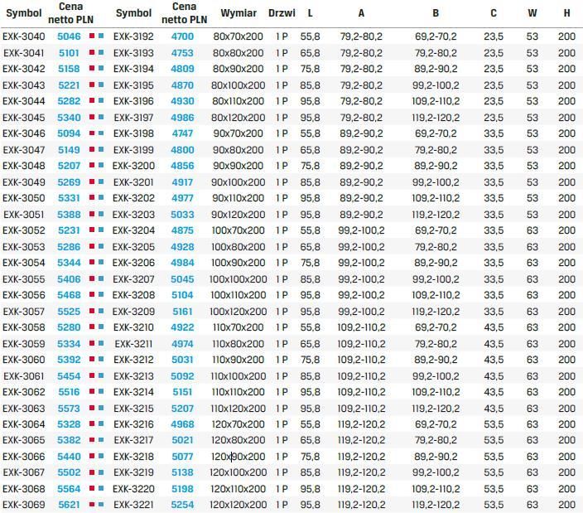Click the red square next to price 5468
Viewport: 583px width, 513px height.
pos(92,295)
